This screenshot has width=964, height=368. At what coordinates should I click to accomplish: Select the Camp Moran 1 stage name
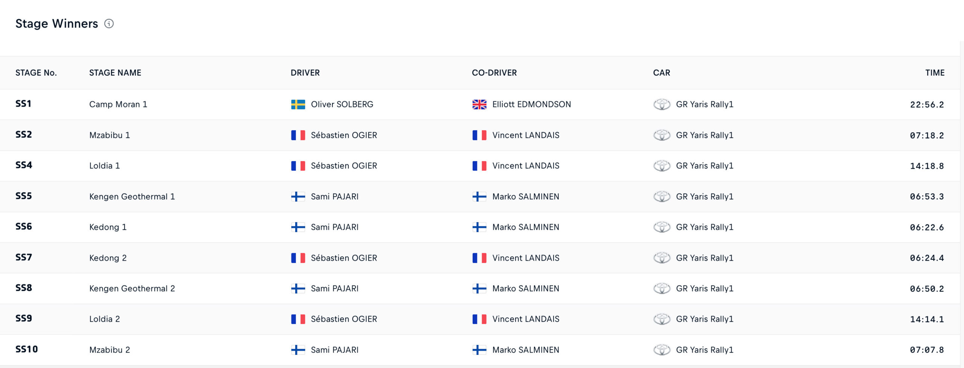pos(118,104)
